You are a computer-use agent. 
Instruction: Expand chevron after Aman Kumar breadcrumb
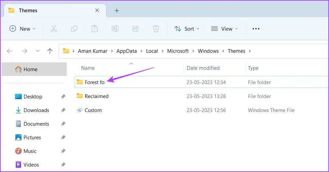pyautogui.click(x=112, y=51)
